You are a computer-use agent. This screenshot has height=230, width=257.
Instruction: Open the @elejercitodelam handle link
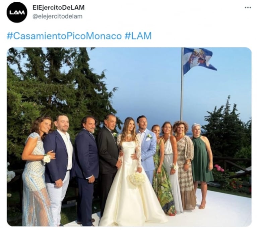click(57, 16)
